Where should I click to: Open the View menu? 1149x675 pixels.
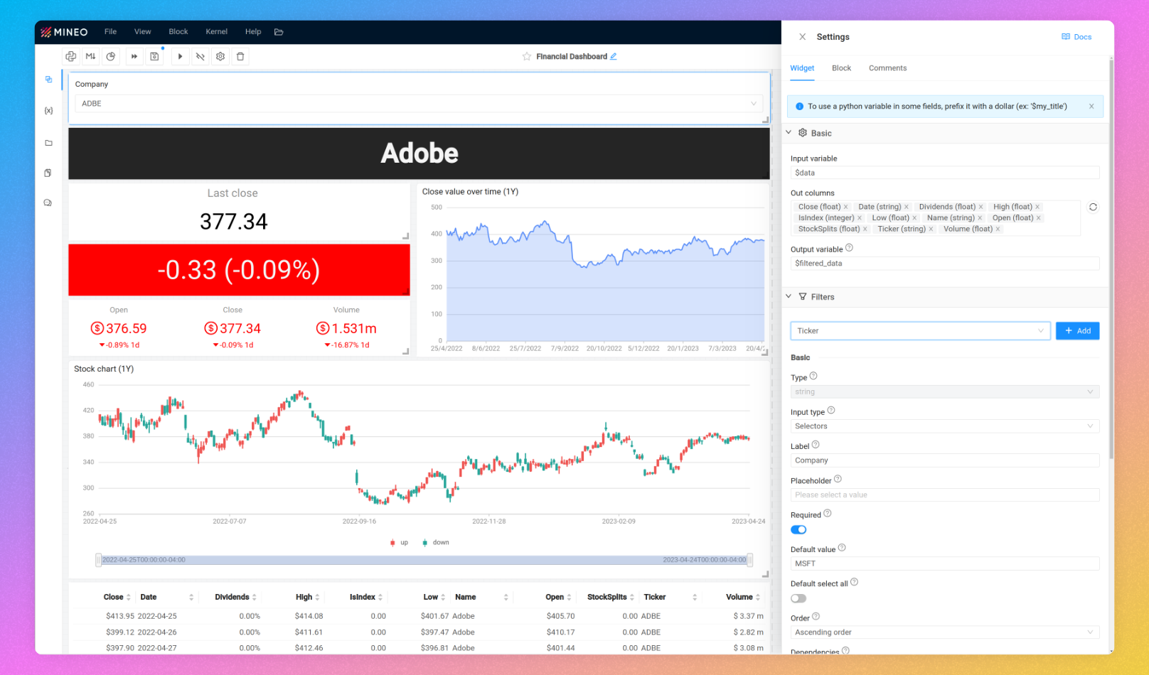(x=143, y=32)
